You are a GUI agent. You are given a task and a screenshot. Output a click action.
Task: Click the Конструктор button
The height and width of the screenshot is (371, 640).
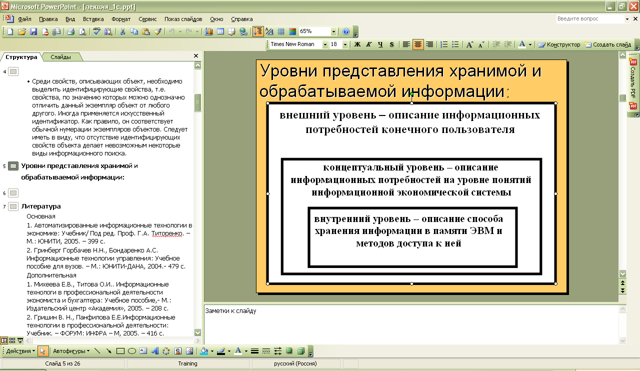(559, 44)
